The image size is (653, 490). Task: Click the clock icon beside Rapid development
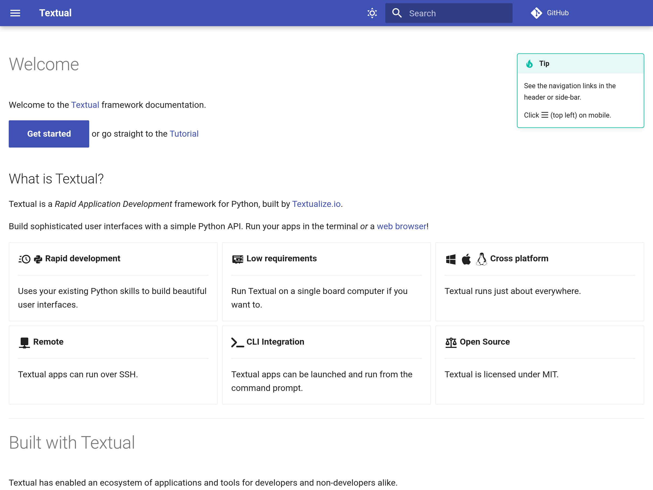point(24,259)
